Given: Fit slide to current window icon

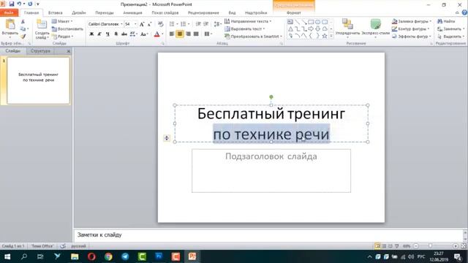Looking at the screenshot, I should [x=464, y=246].
